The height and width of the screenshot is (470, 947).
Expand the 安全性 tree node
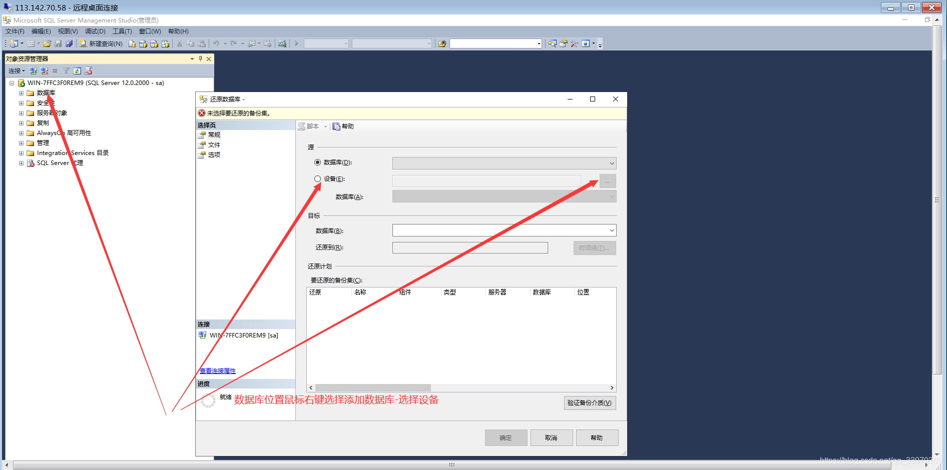tap(21, 103)
